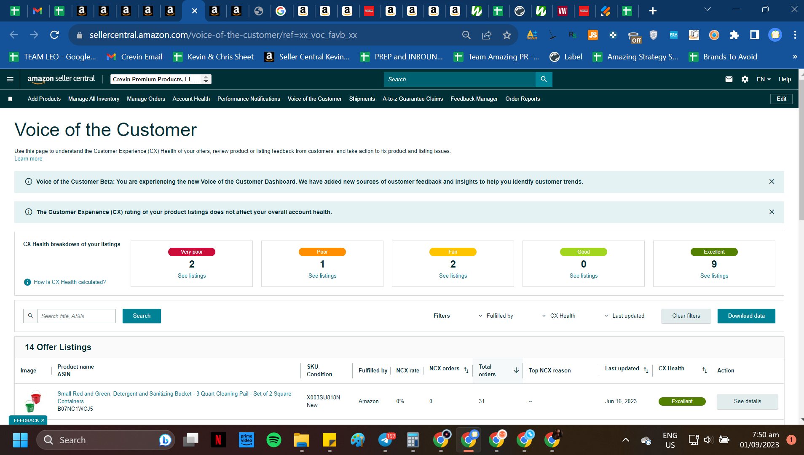Show more bookmarks with the chevron
Screen dimensions: 804x455
click(795, 57)
